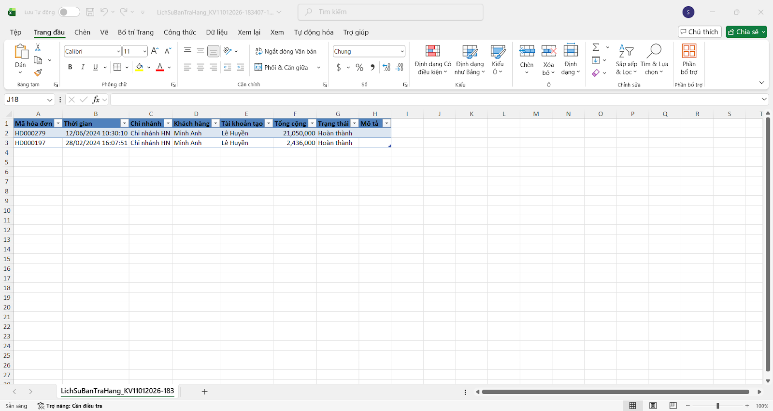Click the Tìm kiếm search box
The height and width of the screenshot is (411, 773).
390,12
